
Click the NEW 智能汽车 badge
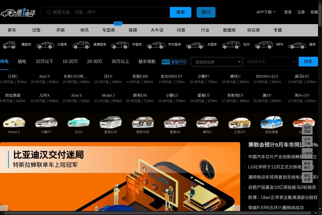tap(174, 62)
